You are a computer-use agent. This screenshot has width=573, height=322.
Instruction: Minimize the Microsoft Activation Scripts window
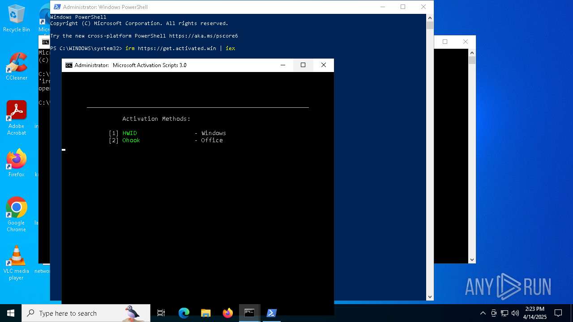283,65
